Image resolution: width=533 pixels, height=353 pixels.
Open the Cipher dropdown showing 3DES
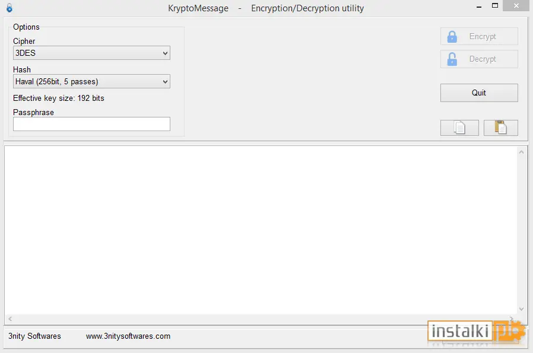point(91,53)
